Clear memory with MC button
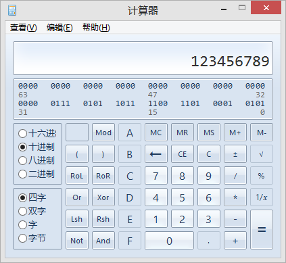Image resolution: width=286 pixels, height=263 pixels. (156, 133)
